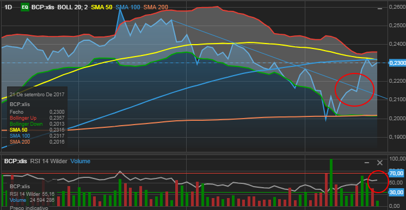The height and width of the screenshot is (210, 406).
Task: Click the Fecho 0,2300 row in tooltip
Action: [x=37, y=112]
